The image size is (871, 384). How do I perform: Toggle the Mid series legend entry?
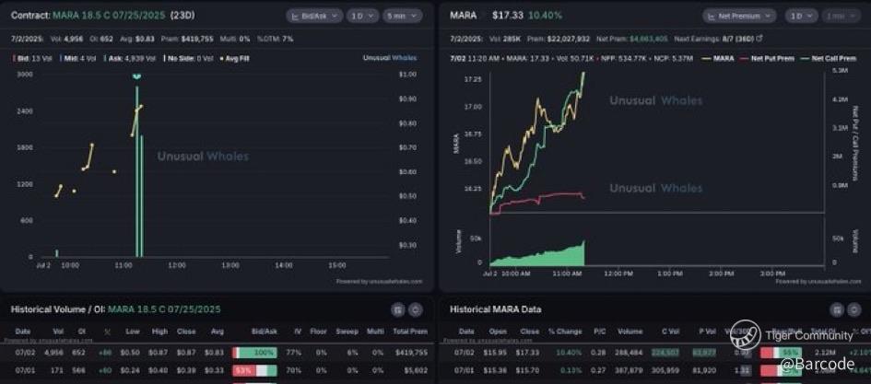(80, 58)
